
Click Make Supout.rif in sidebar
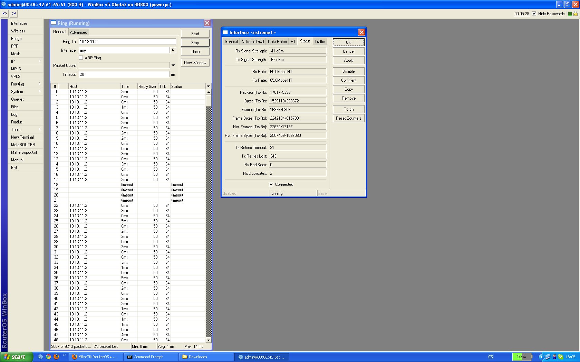[x=26, y=152]
